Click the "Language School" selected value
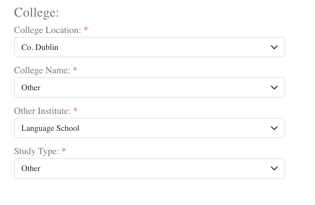Viewport: 315px width, 205px height. click(50, 128)
